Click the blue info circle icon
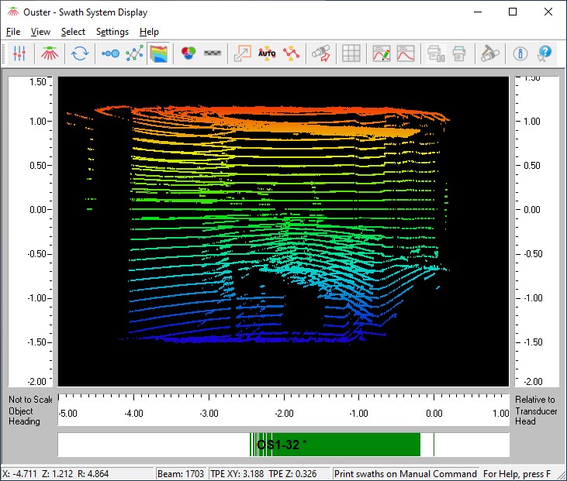Screen dimensions: 567x481 tap(520, 53)
